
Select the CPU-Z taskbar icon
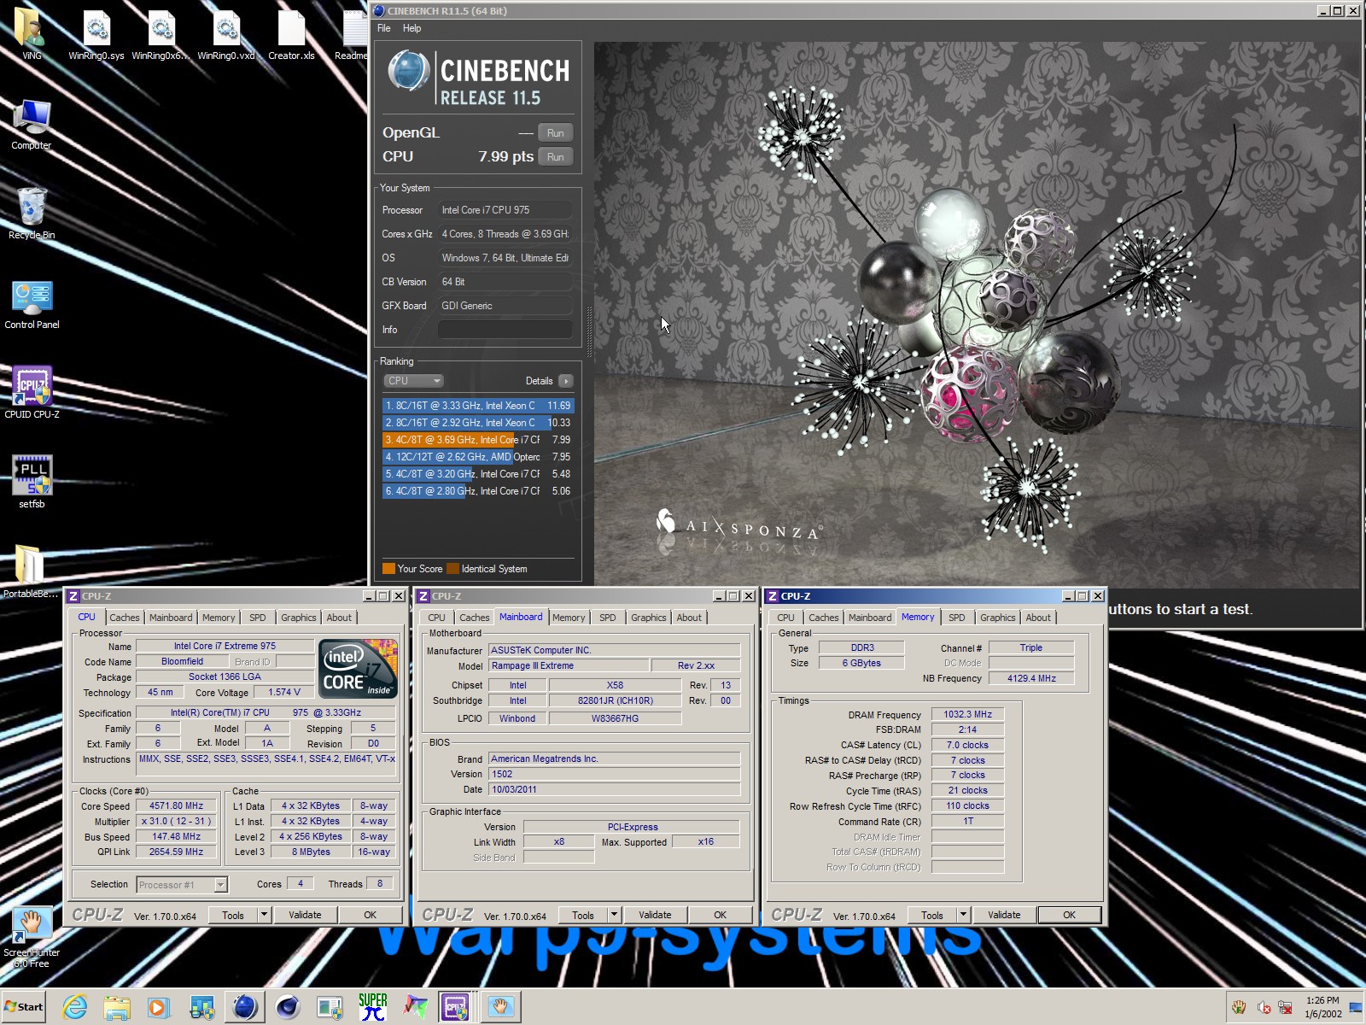pyautogui.click(x=455, y=1007)
